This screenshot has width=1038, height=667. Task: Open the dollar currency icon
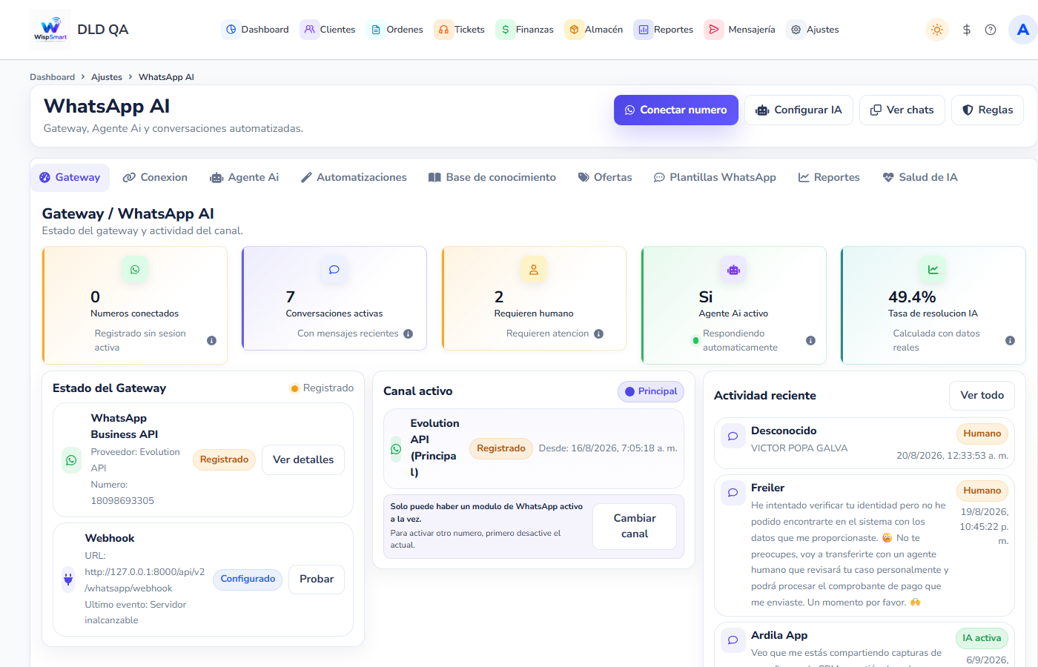click(967, 30)
